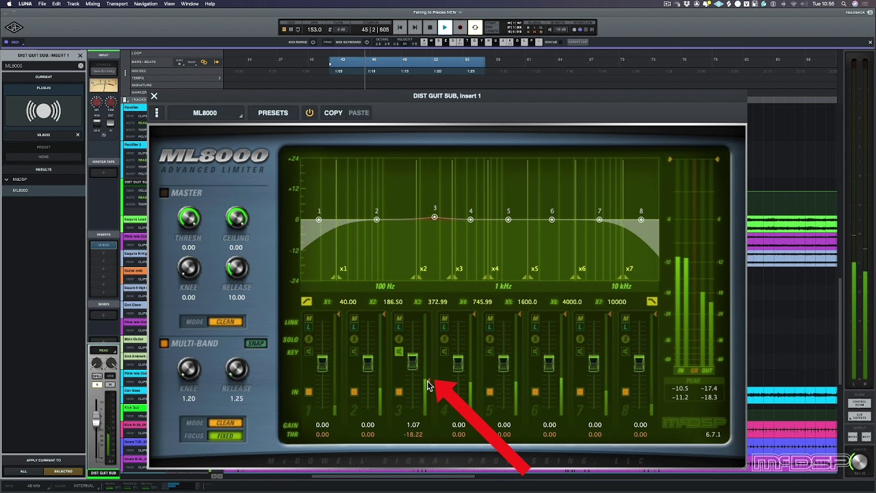Enable the key speaker icon on band 1
The image size is (876, 493).
(x=309, y=352)
